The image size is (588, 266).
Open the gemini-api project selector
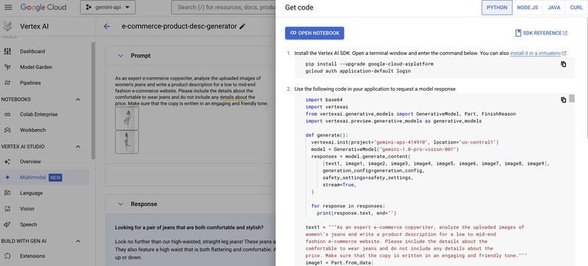click(107, 7)
